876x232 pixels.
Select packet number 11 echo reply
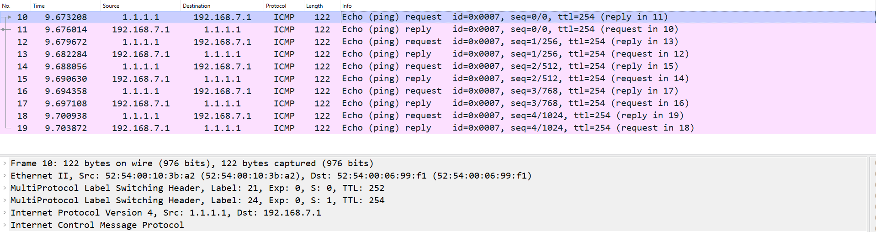(274, 29)
